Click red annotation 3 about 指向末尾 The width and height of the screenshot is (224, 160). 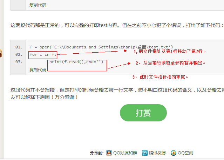[160, 77]
